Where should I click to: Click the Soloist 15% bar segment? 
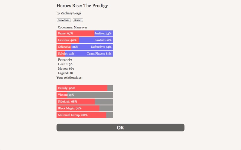(61, 54)
